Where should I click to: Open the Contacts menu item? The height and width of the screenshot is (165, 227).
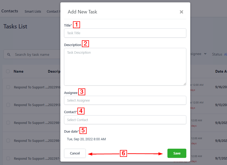(10, 11)
